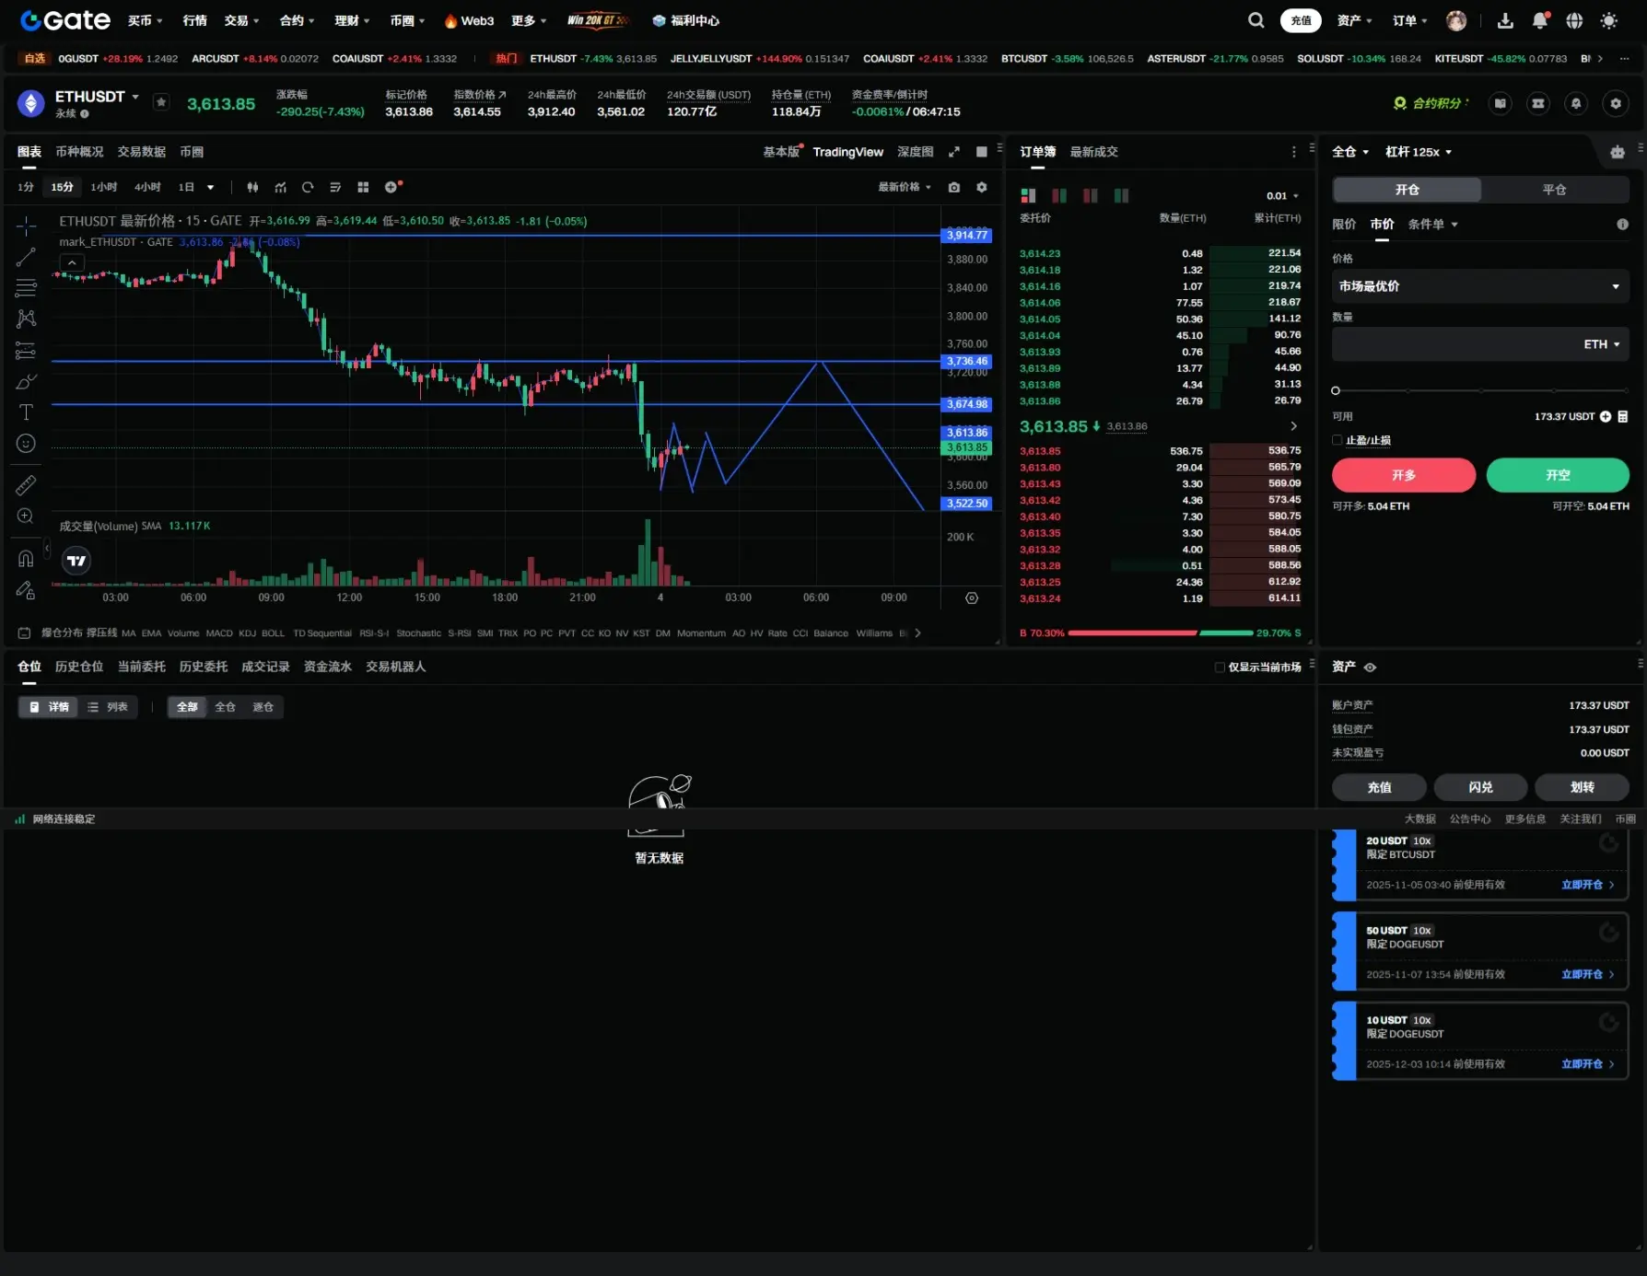Switch to the 币种概况 tab

79,152
